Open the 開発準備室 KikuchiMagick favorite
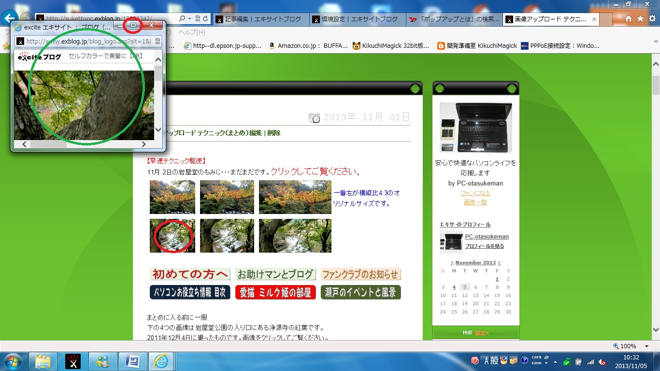660x371 pixels. tap(477, 46)
